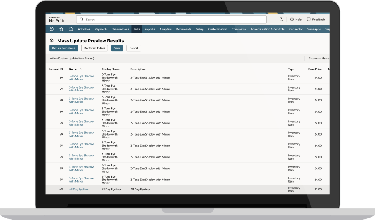
Task: Open the Feedback link text
Action: point(319,20)
